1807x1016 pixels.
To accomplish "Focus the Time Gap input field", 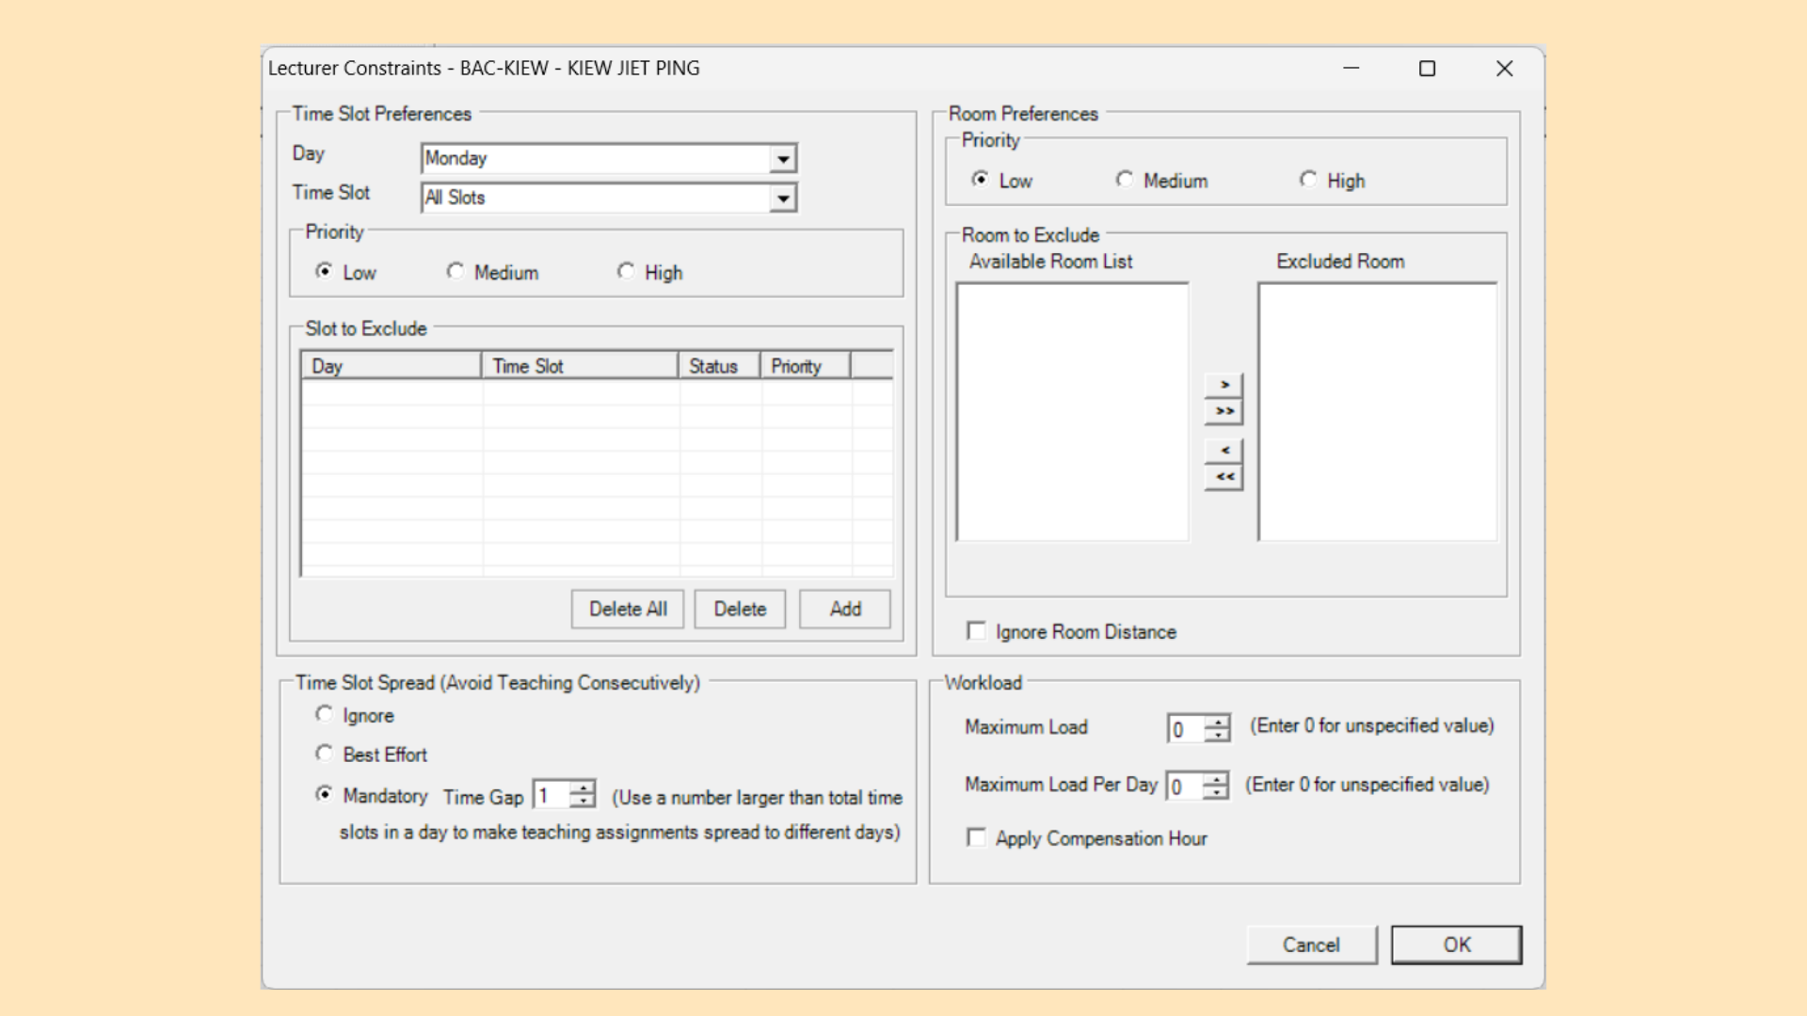I will pos(552,795).
